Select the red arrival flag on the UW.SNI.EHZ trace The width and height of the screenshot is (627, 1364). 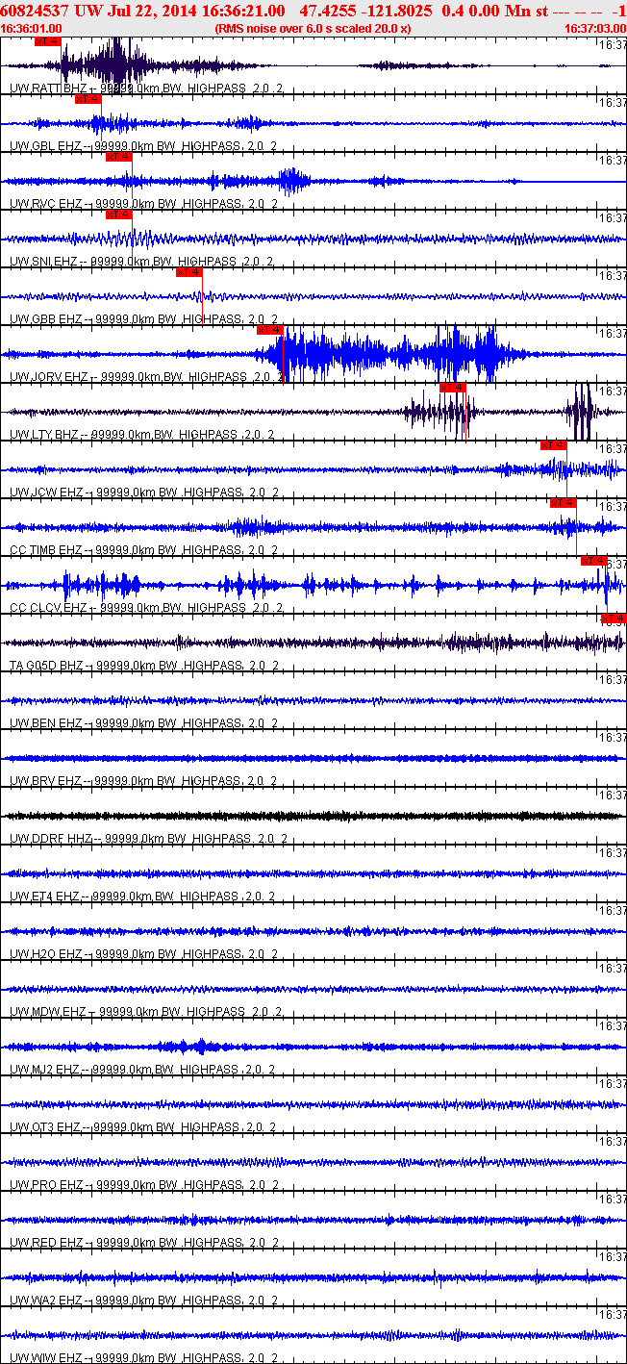(x=118, y=215)
